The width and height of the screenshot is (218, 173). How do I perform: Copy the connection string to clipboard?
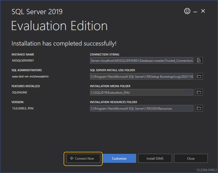[199, 60]
